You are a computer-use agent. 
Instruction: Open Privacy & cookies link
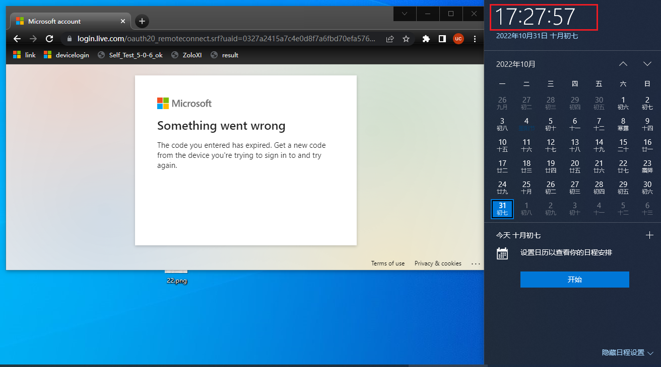pos(438,263)
